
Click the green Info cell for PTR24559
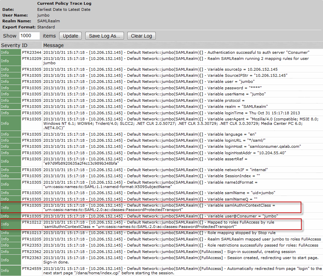coord(10,271)
